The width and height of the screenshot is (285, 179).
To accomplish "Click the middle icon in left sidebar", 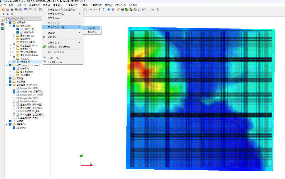I will pyautogui.click(x=2, y=24).
